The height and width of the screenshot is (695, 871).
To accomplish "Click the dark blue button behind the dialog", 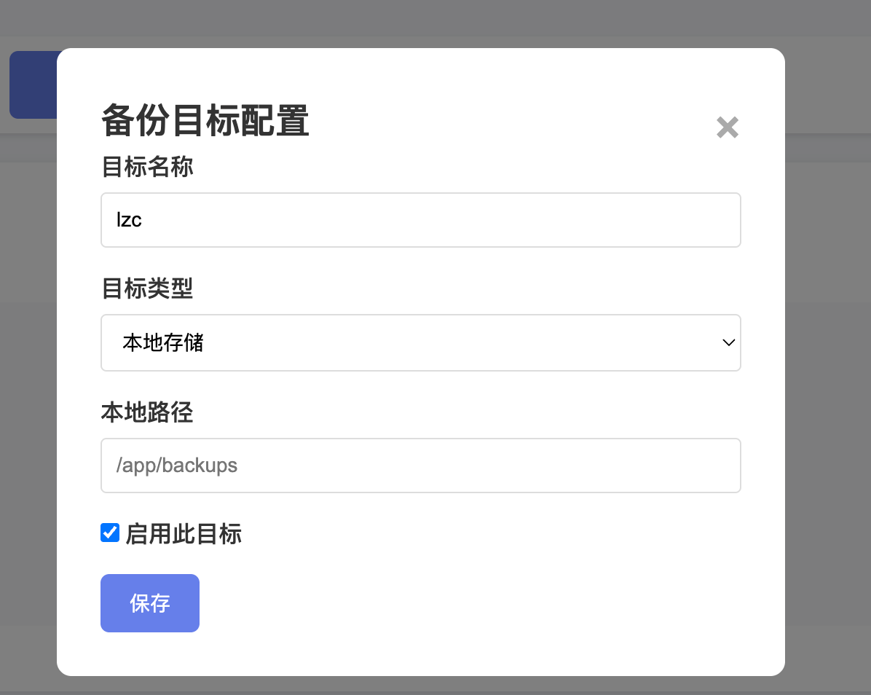I will tap(33, 85).
